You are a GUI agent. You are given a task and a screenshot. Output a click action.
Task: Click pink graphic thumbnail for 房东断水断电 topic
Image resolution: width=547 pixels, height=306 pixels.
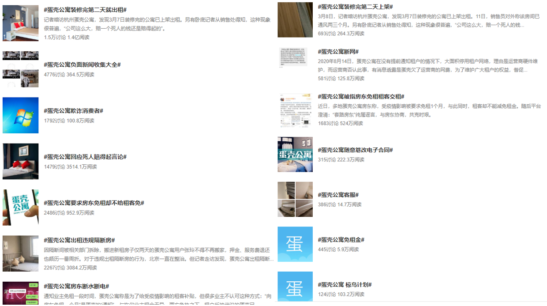(20, 293)
